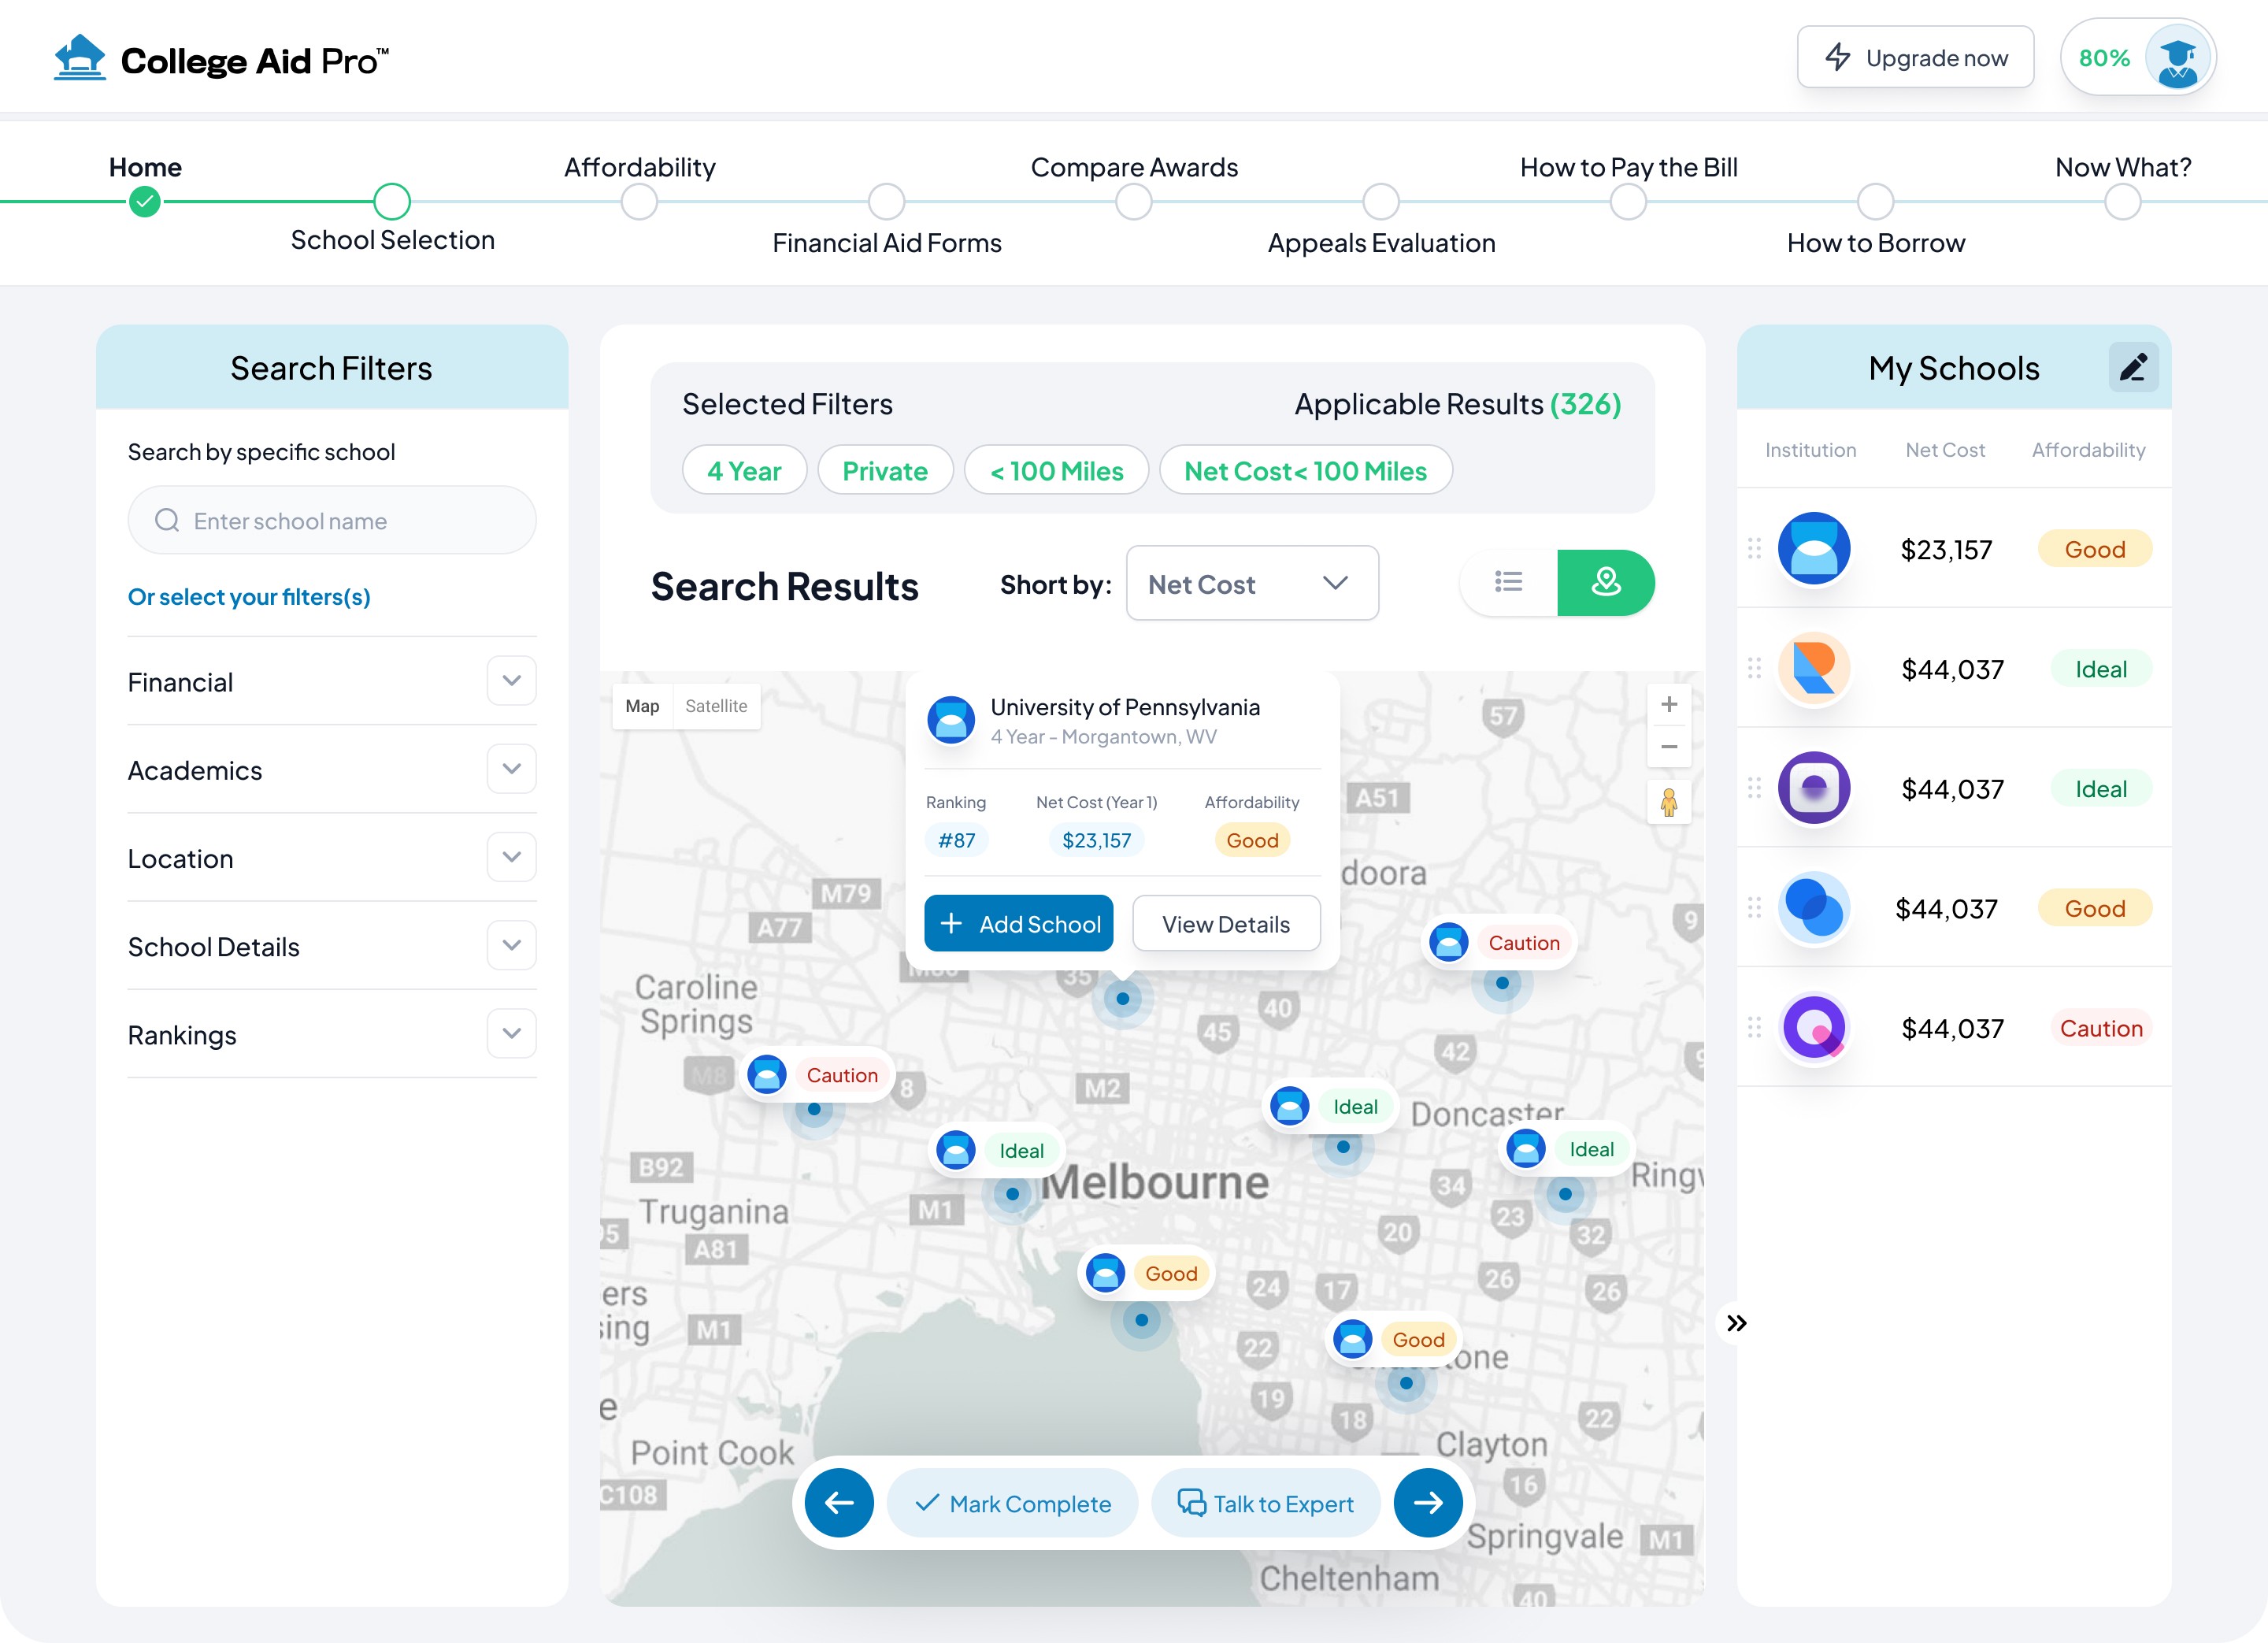Remove the Private filter chip
This screenshot has width=2268, height=1643.
(x=885, y=470)
